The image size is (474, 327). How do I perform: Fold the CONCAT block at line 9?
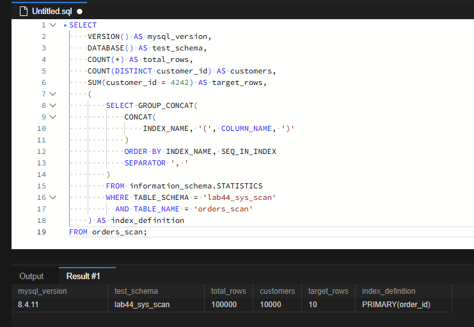tap(53, 117)
